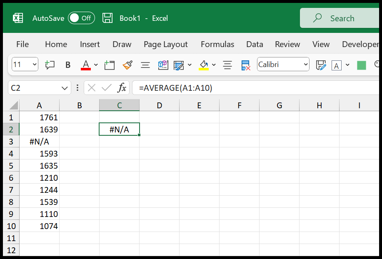Image resolution: width=382 pixels, height=259 pixels.
Task: Switch to the Formulas ribbon tab
Action: 217,44
